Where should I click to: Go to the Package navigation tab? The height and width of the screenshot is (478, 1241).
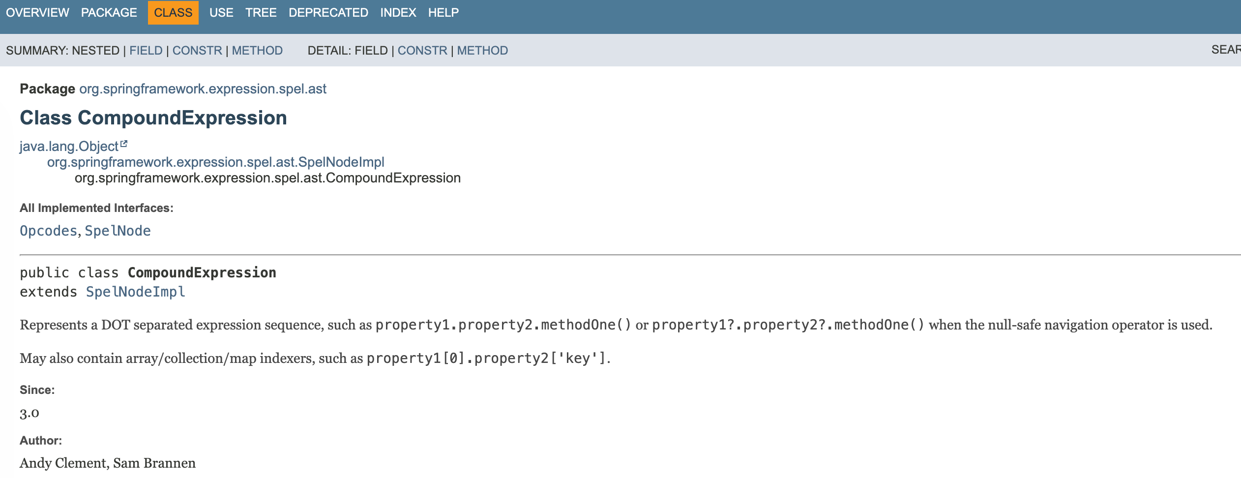point(109,13)
